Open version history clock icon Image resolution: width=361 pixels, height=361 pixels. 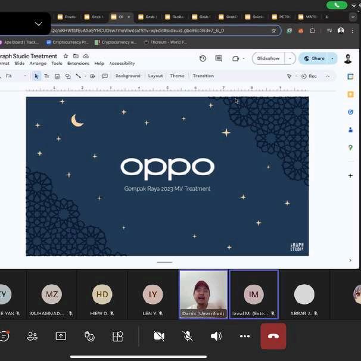point(203,58)
